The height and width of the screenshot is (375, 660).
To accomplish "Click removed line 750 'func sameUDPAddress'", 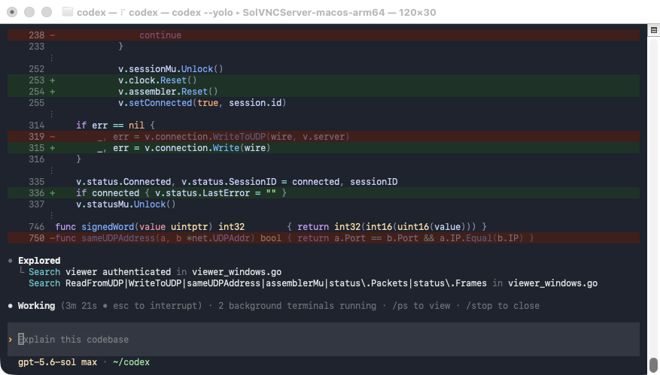I will (324, 238).
